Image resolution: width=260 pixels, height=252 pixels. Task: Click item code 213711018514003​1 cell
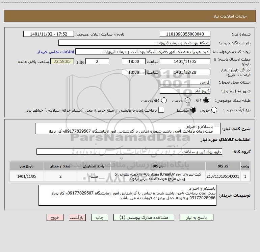[x=223, y=176]
